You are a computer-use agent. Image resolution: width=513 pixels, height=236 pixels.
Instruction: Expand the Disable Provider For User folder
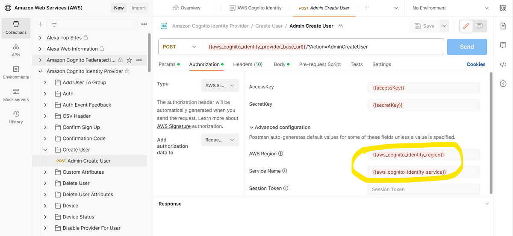(x=45, y=228)
